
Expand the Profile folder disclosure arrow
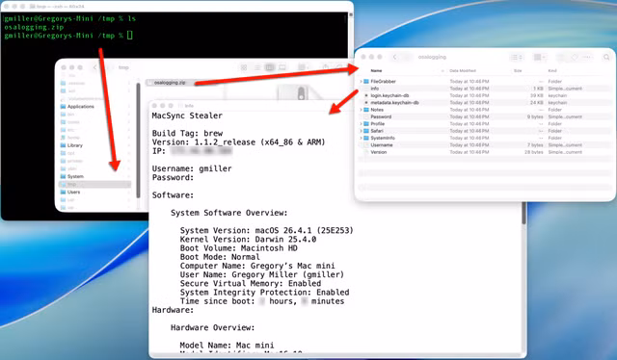click(x=361, y=124)
